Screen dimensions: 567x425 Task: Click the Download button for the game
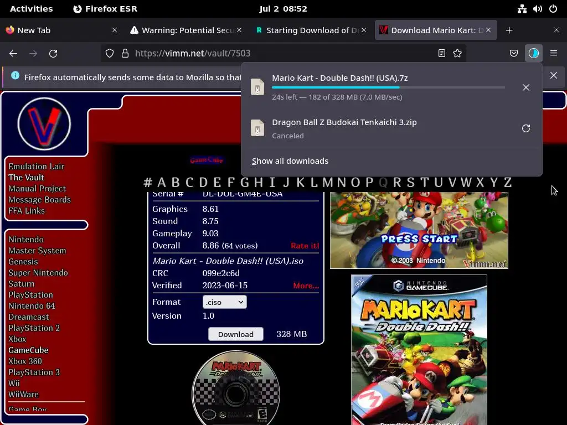pos(236,334)
